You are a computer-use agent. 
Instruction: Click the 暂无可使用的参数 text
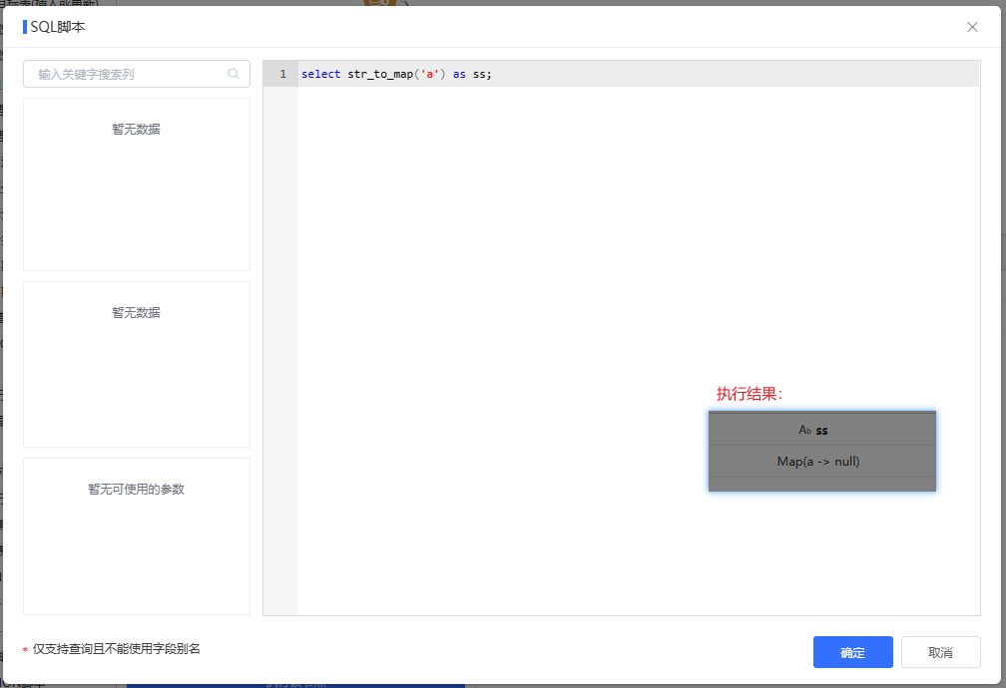point(136,490)
